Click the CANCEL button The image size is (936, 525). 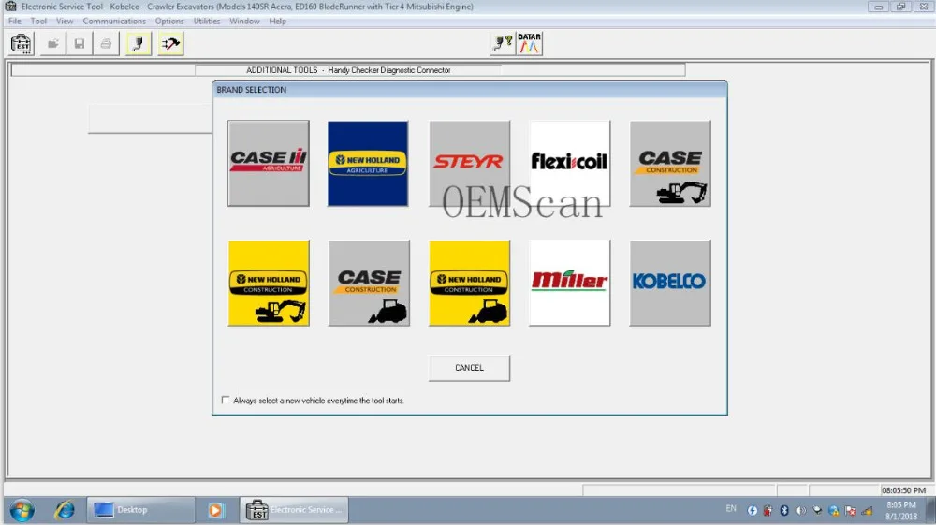tap(469, 368)
